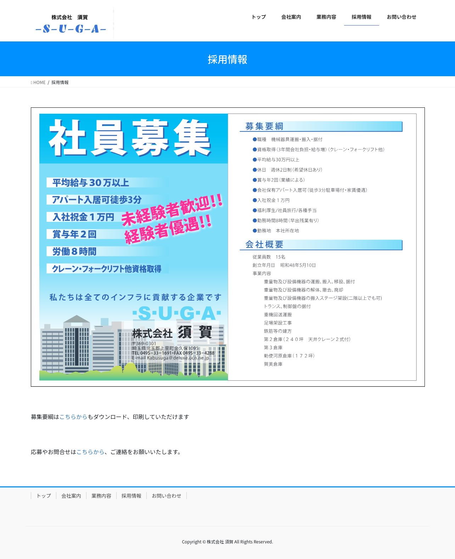Open 会社案内 in the header navigation
455x559 pixels.
(x=291, y=17)
